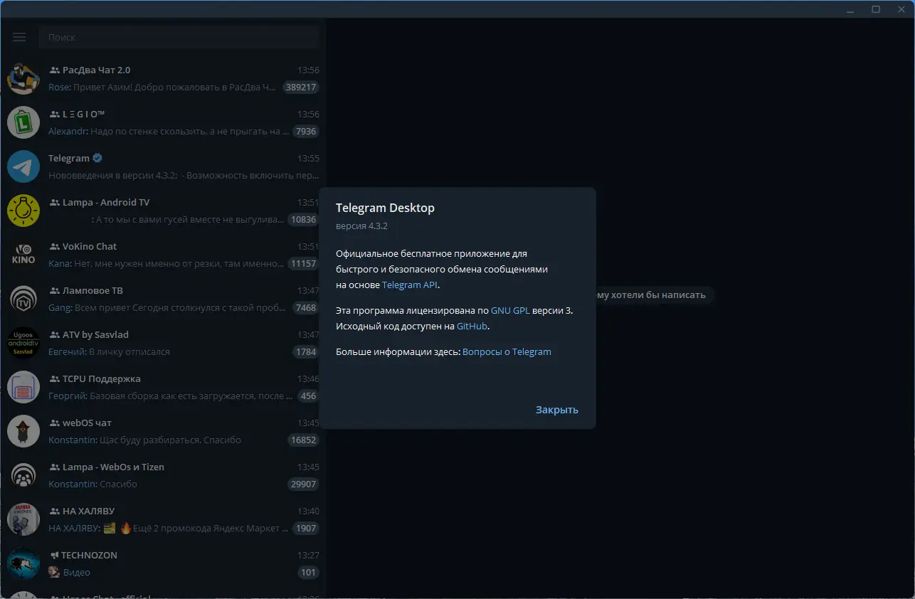Viewport: 915px width, 599px height.
Task: Open the webOS чат chat name
Action: pyautogui.click(x=87, y=423)
